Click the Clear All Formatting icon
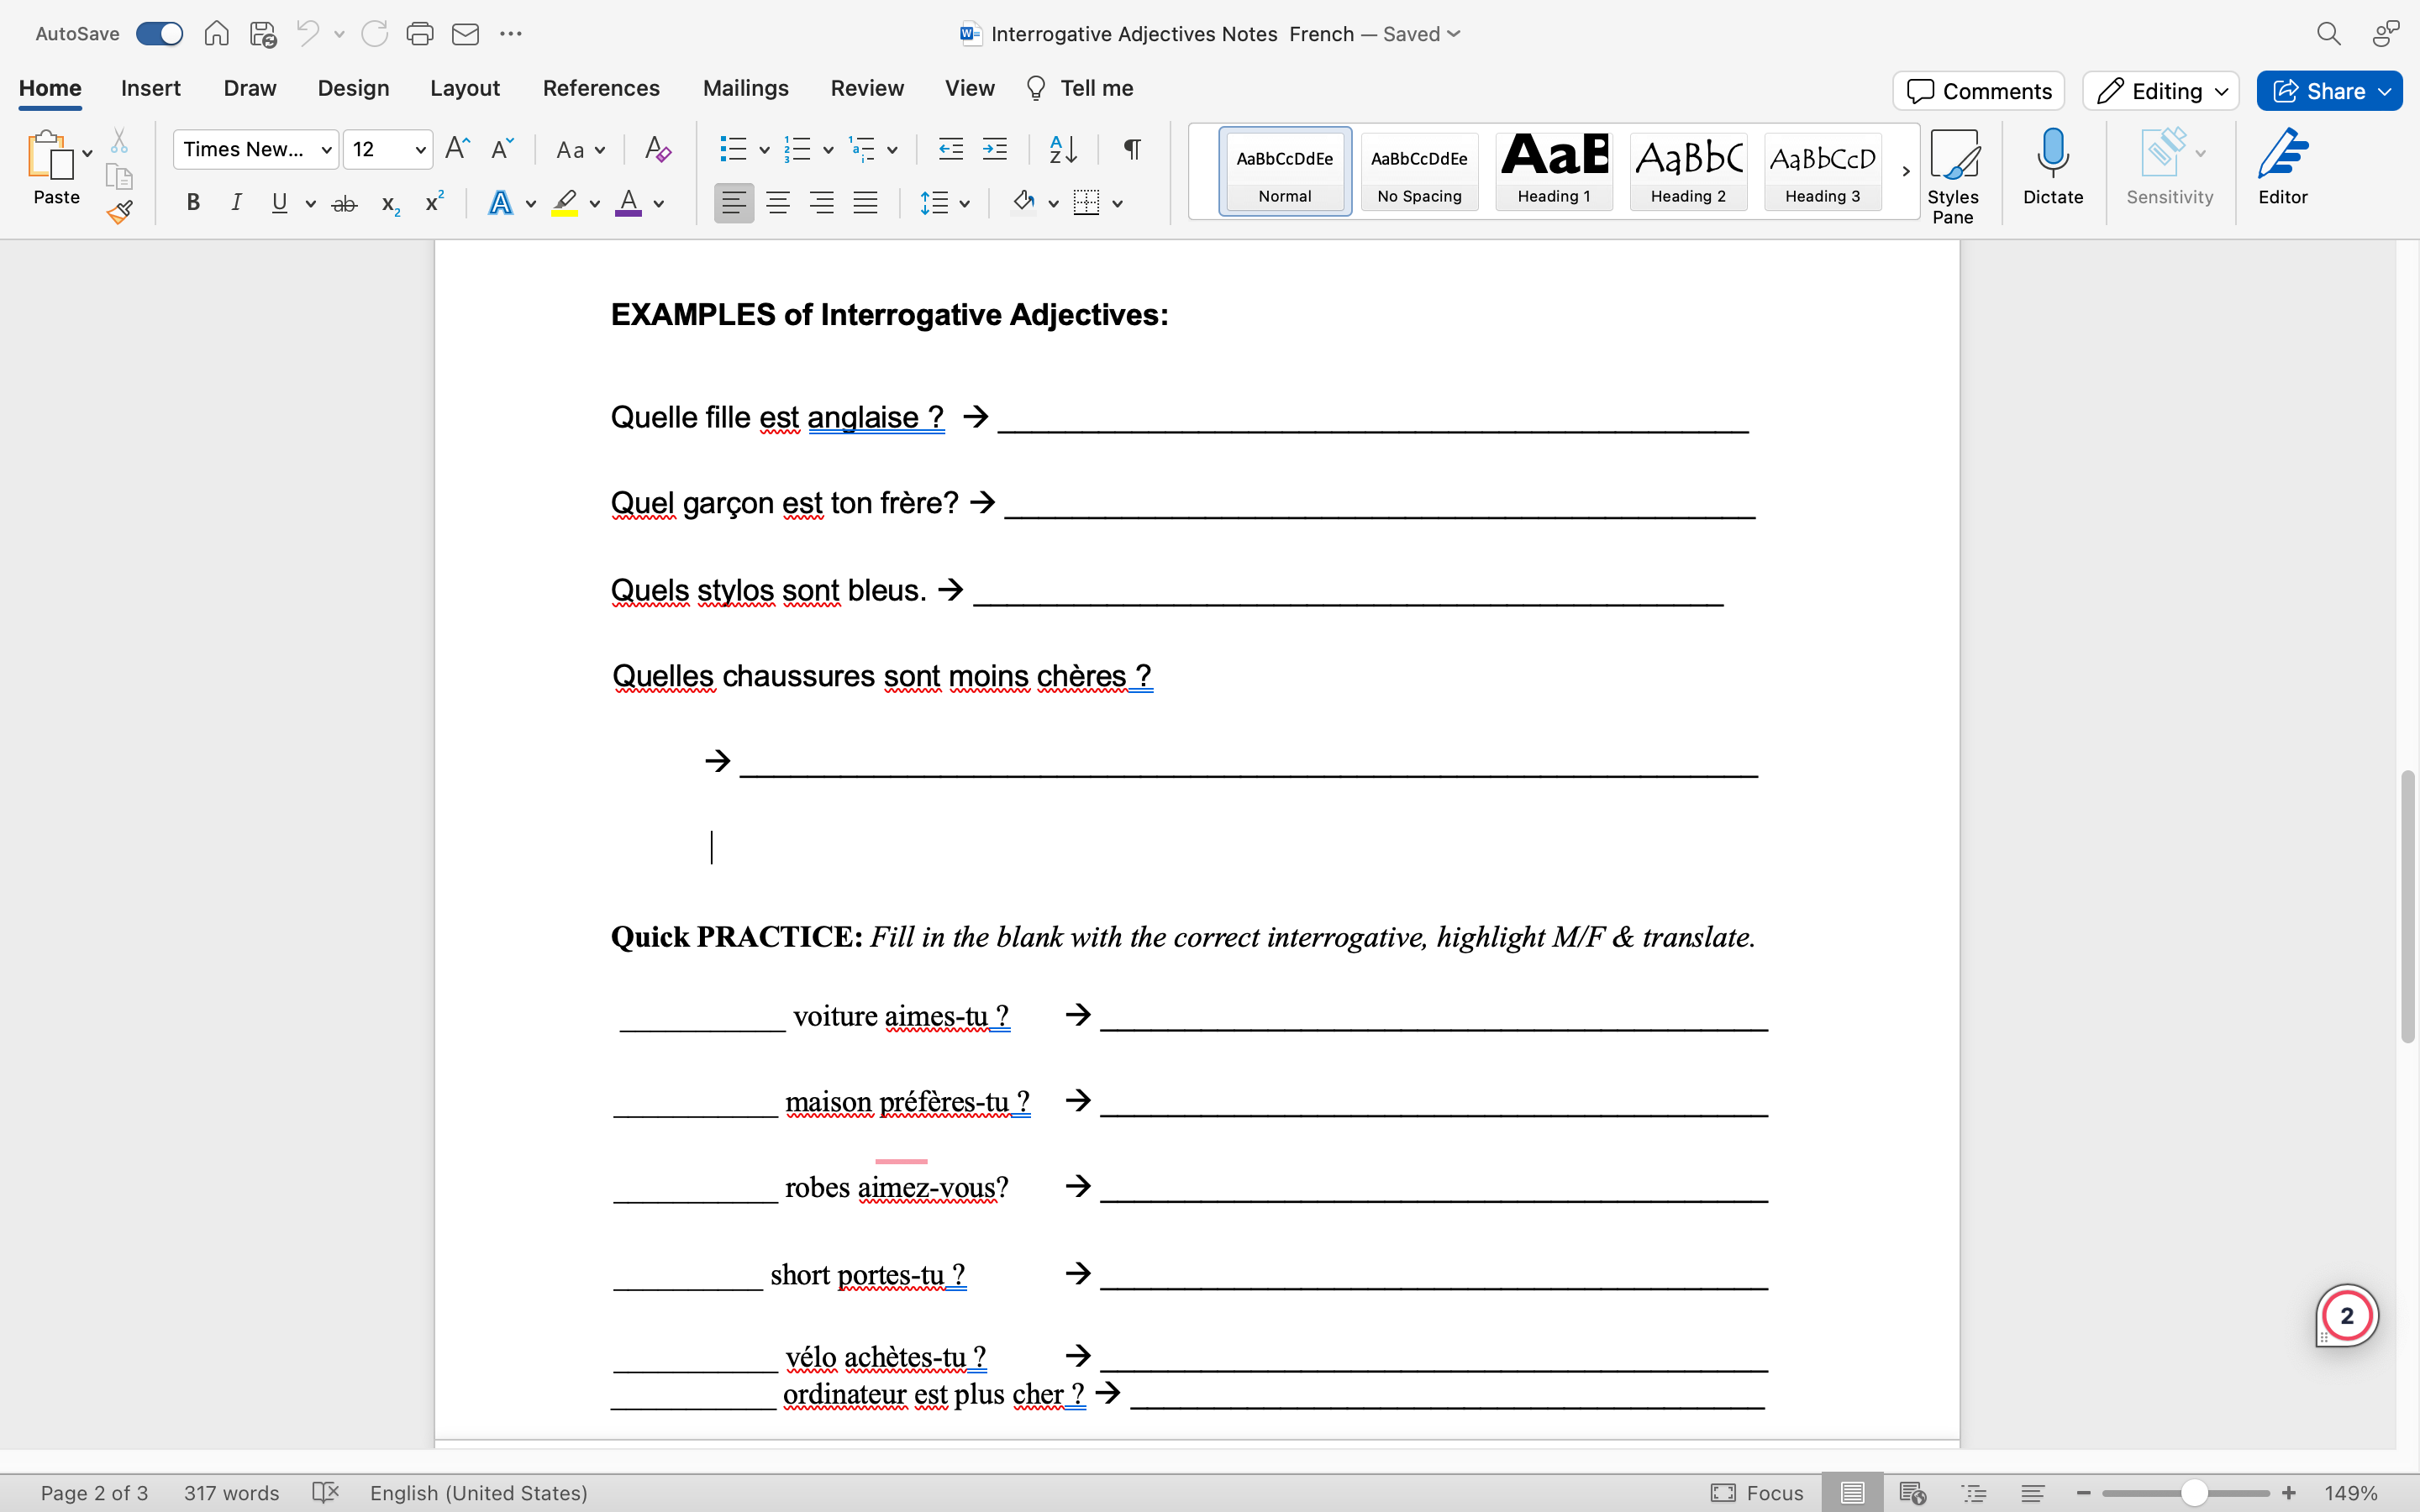The width and height of the screenshot is (2420, 1512). pos(657,150)
